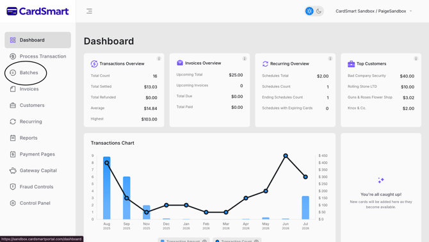Open the Batches section
The width and height of the screenshot is (429, 242).
[x=38, y=73]
